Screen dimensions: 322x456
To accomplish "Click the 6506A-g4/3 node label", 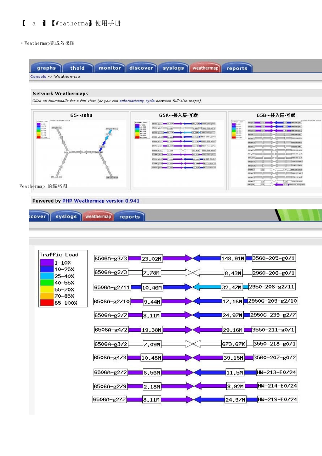I will coord(110,358).
